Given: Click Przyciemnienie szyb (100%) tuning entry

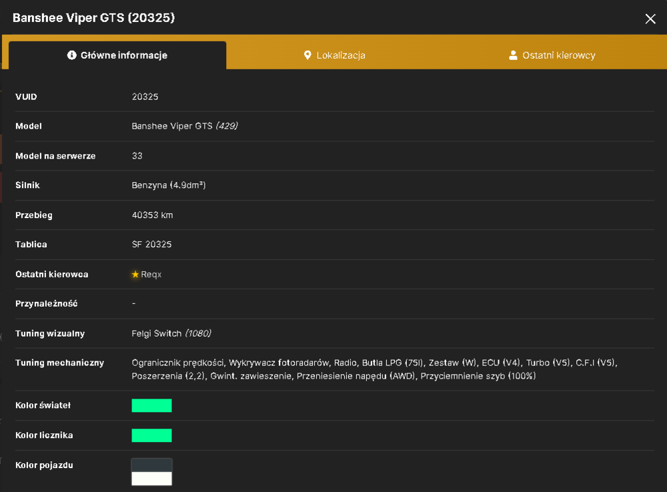Looking at the screenshot, I should tap(478, 376).
